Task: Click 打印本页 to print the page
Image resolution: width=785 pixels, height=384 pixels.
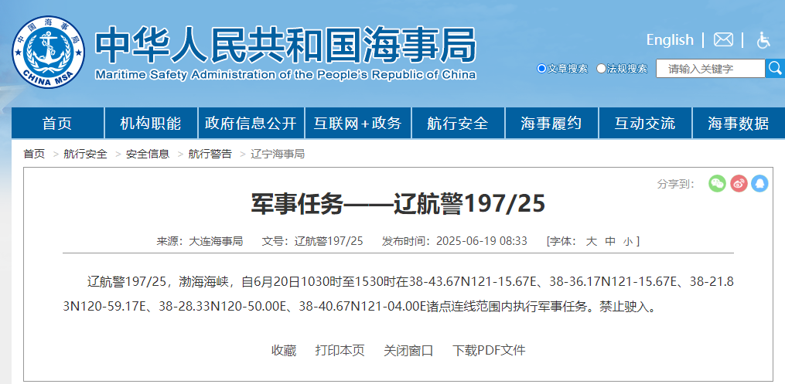Action: coord(340,350)
